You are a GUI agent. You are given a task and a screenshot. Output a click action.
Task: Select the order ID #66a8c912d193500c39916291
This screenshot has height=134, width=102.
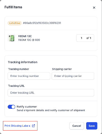(42, 23)
